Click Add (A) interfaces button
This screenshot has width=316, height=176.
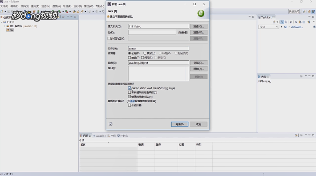coord(199,69)
